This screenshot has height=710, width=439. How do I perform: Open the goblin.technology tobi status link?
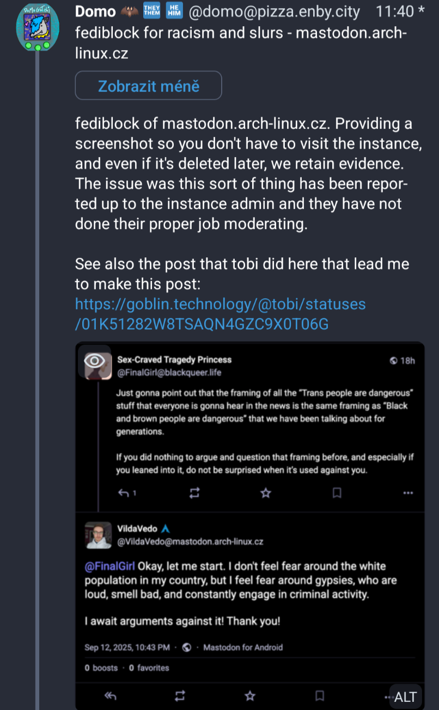pos(220,314)
